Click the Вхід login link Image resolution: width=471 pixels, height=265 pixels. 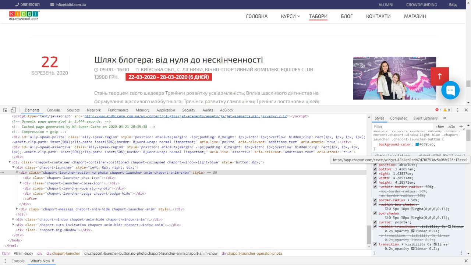point(453,5)
